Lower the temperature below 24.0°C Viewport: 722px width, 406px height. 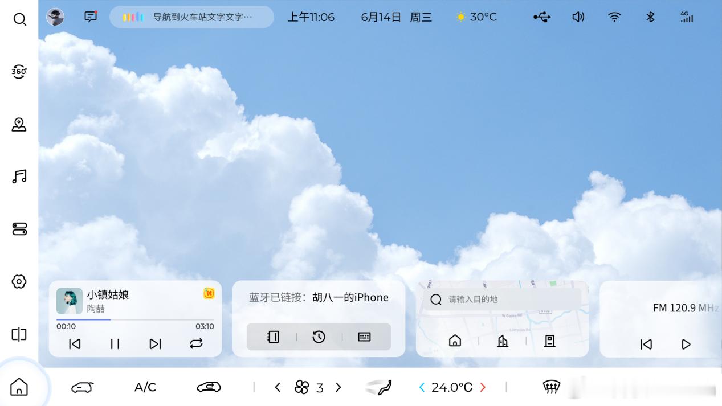coord(422,387)
